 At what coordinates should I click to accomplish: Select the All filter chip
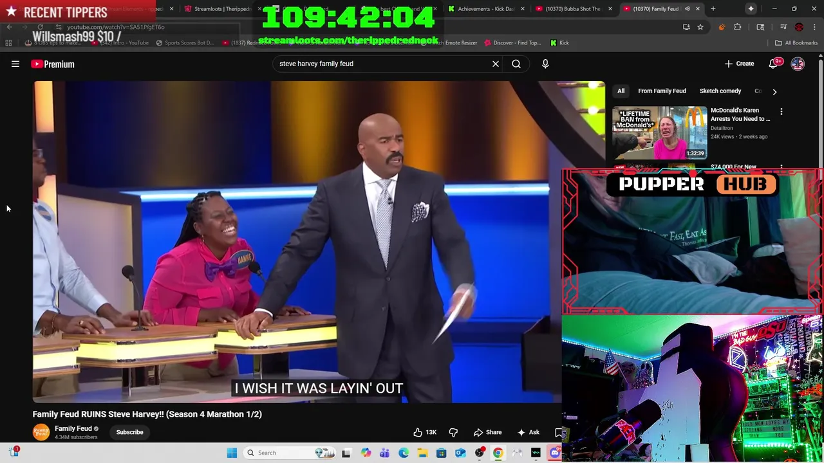[621, 91]
